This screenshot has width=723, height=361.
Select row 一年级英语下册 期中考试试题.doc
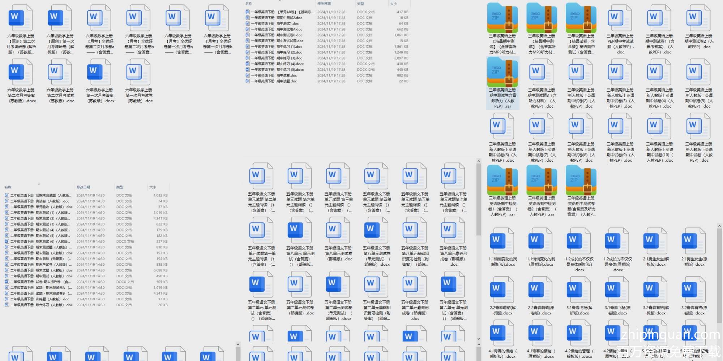pyautogui.click(x=327, y=41)
